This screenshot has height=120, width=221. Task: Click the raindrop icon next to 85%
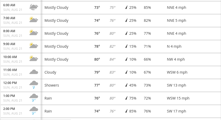pos(126,111)
